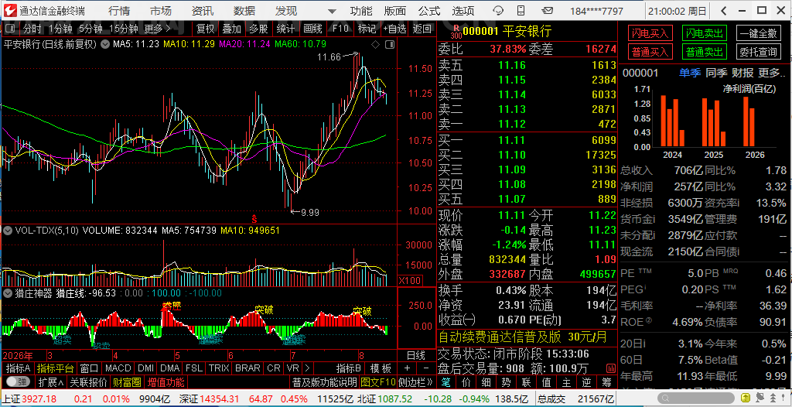Expand the VOL-TDX indicator dropdown

(x=8, y=231)
